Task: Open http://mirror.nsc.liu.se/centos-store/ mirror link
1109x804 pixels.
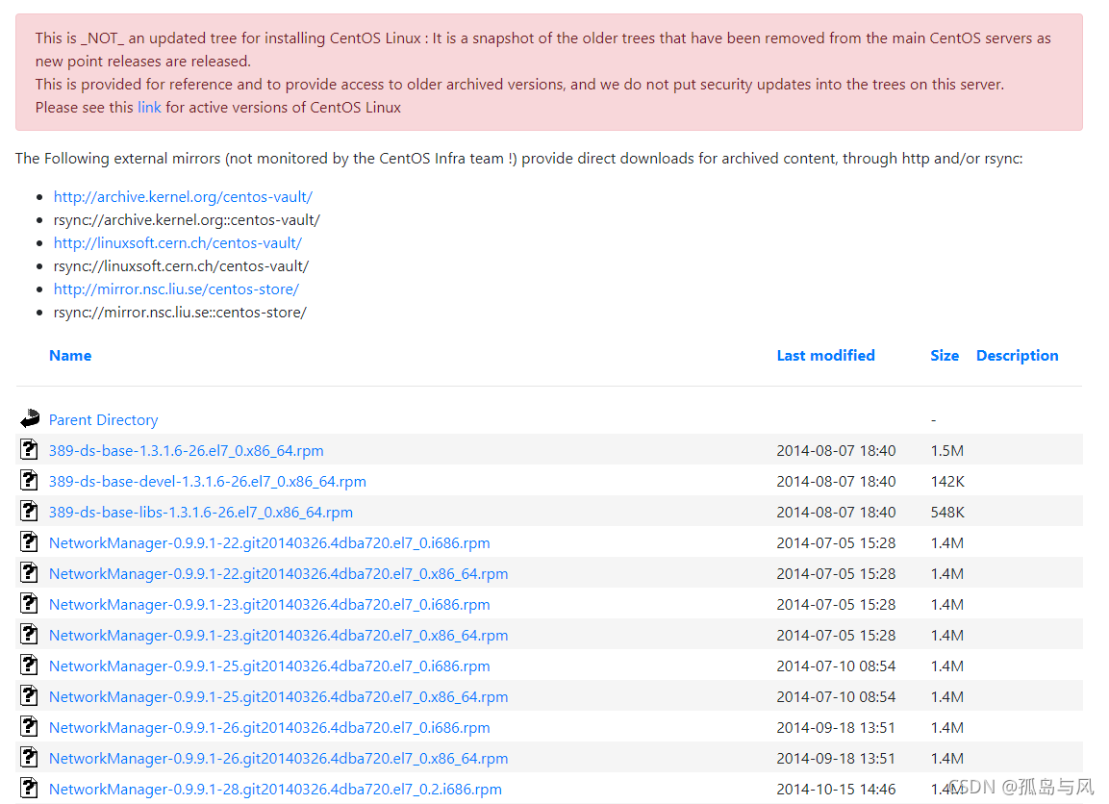Action: pyautogui.click(x=176, y=289)
